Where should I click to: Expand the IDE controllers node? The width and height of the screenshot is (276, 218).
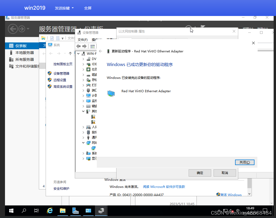coord(83,64)
